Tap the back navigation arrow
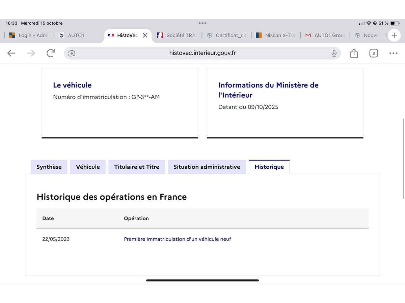Image resolution: width=405 pixels, height=303 pixels. tap(11, 53)
